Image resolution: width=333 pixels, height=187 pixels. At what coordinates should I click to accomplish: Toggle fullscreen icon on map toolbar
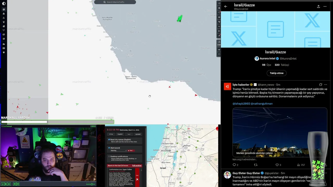(219, 54)
